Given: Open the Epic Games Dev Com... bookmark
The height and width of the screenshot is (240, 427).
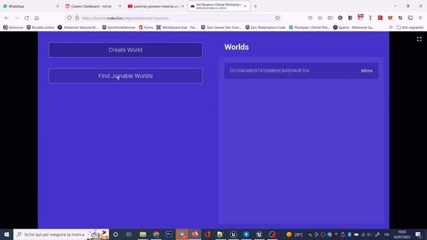Looking at the screenshot, I should pos(221,27).
